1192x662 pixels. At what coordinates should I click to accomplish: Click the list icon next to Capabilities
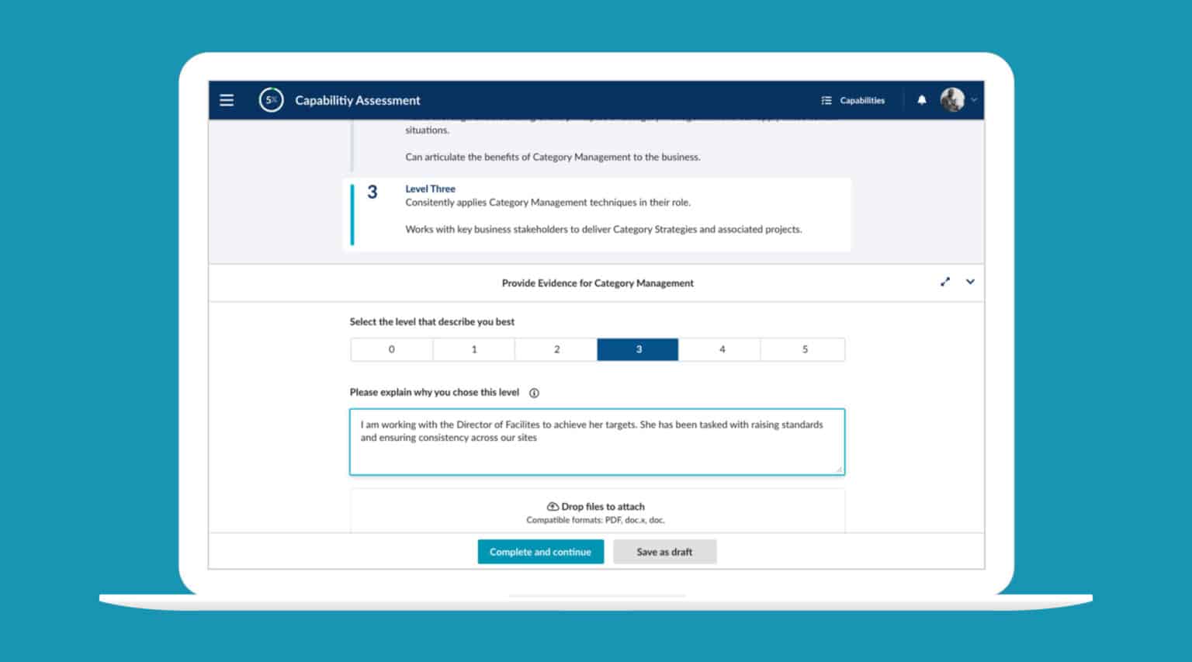[825, 100]
